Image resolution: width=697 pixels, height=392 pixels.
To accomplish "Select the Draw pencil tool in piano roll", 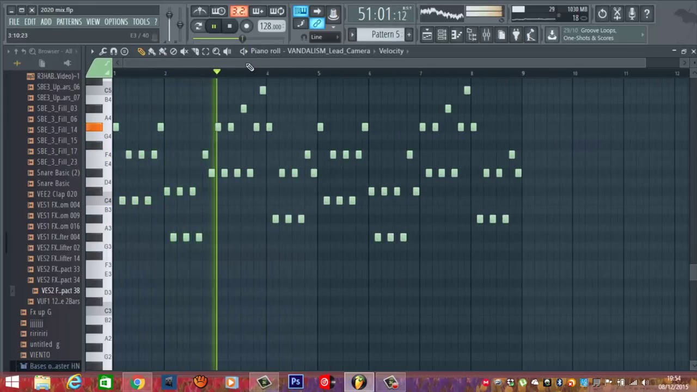I will [x=141, y=51].
